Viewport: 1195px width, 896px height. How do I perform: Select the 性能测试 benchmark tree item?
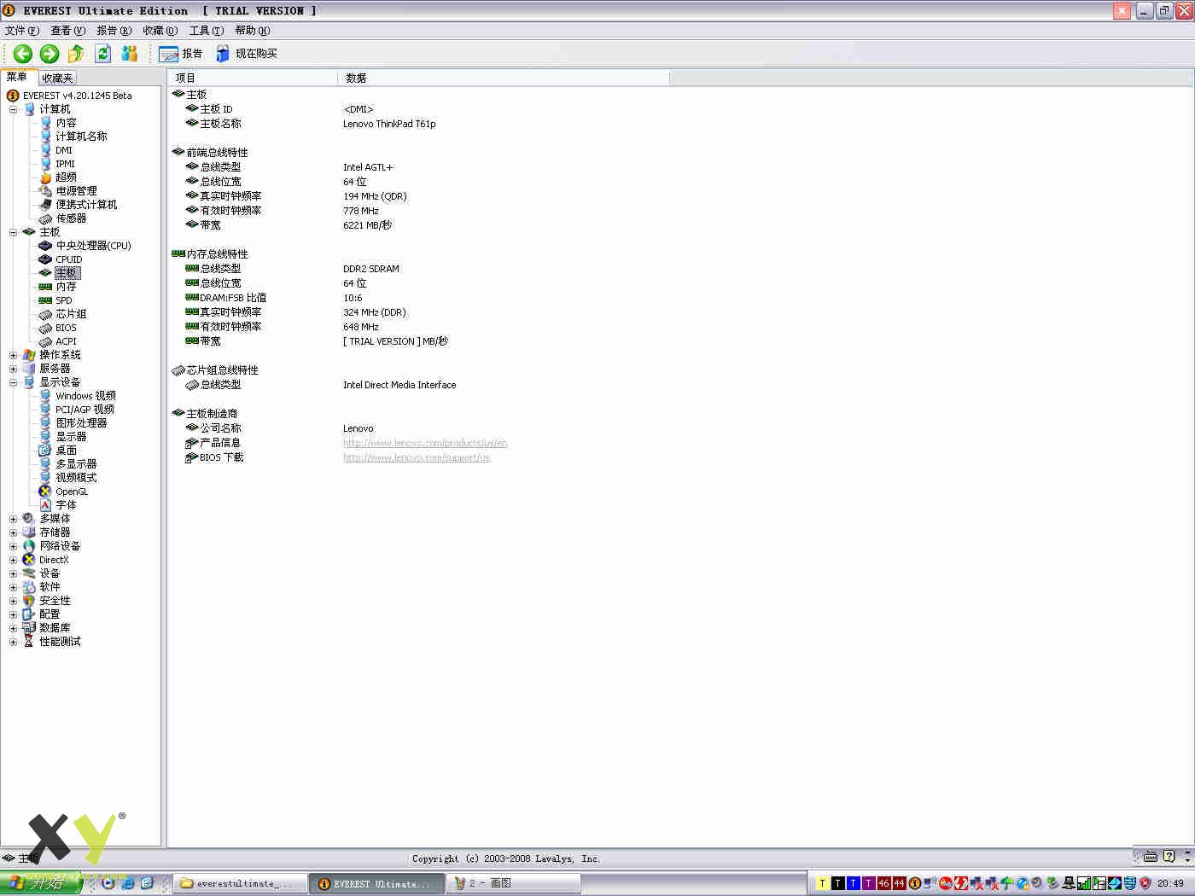[60, 642]
